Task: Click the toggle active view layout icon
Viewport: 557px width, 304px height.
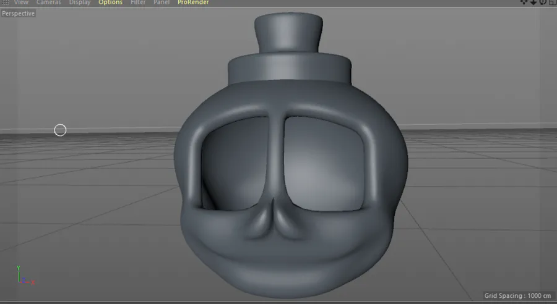Action: 553,2
